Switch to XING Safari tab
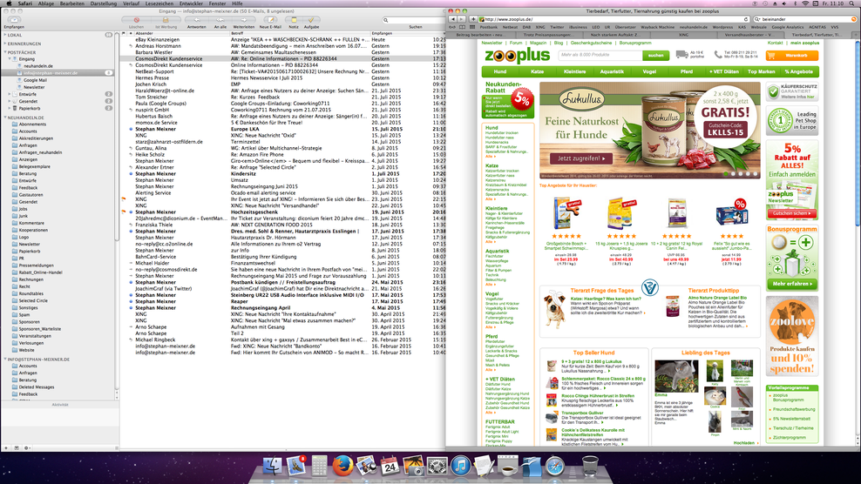 pyautogui.click(x=683, y=34)
